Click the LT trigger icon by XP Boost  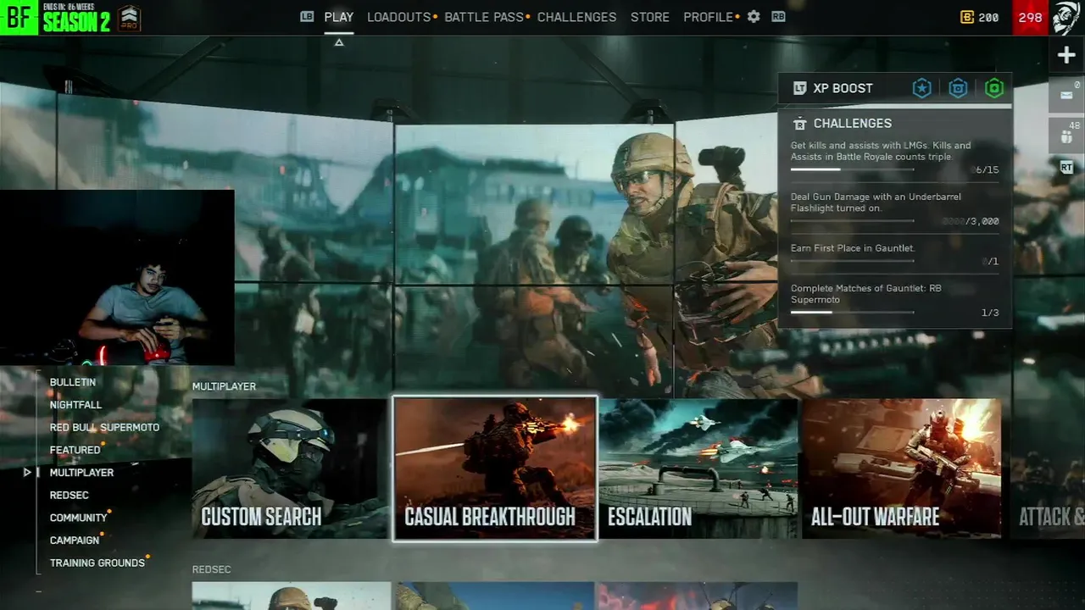pyautogui.click(x=799, y=88)
